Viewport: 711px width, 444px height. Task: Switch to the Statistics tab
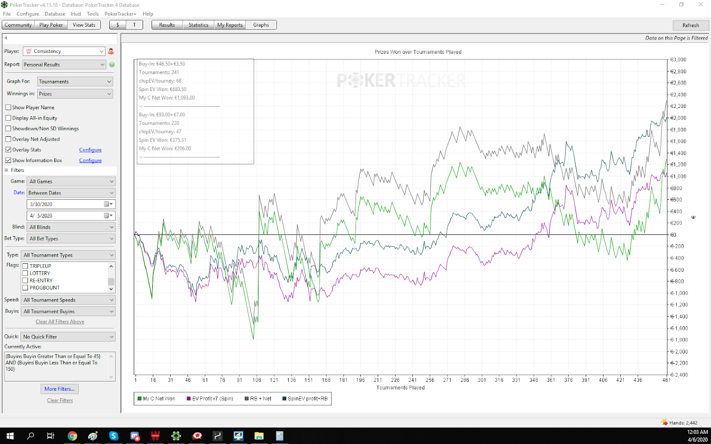[x=198, y=25]
